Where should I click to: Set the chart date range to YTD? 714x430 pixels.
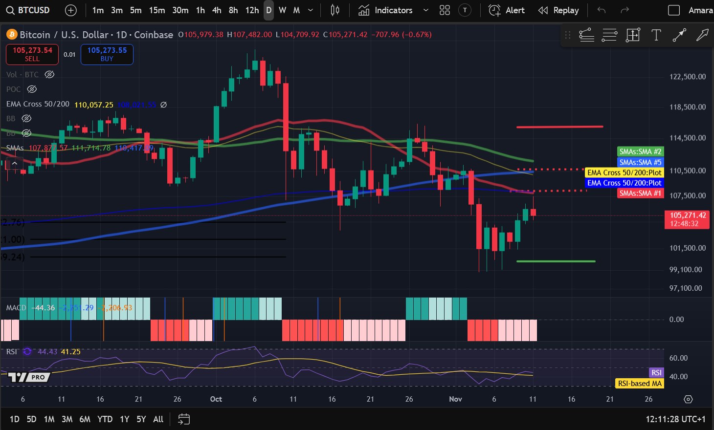pos(105,419)
